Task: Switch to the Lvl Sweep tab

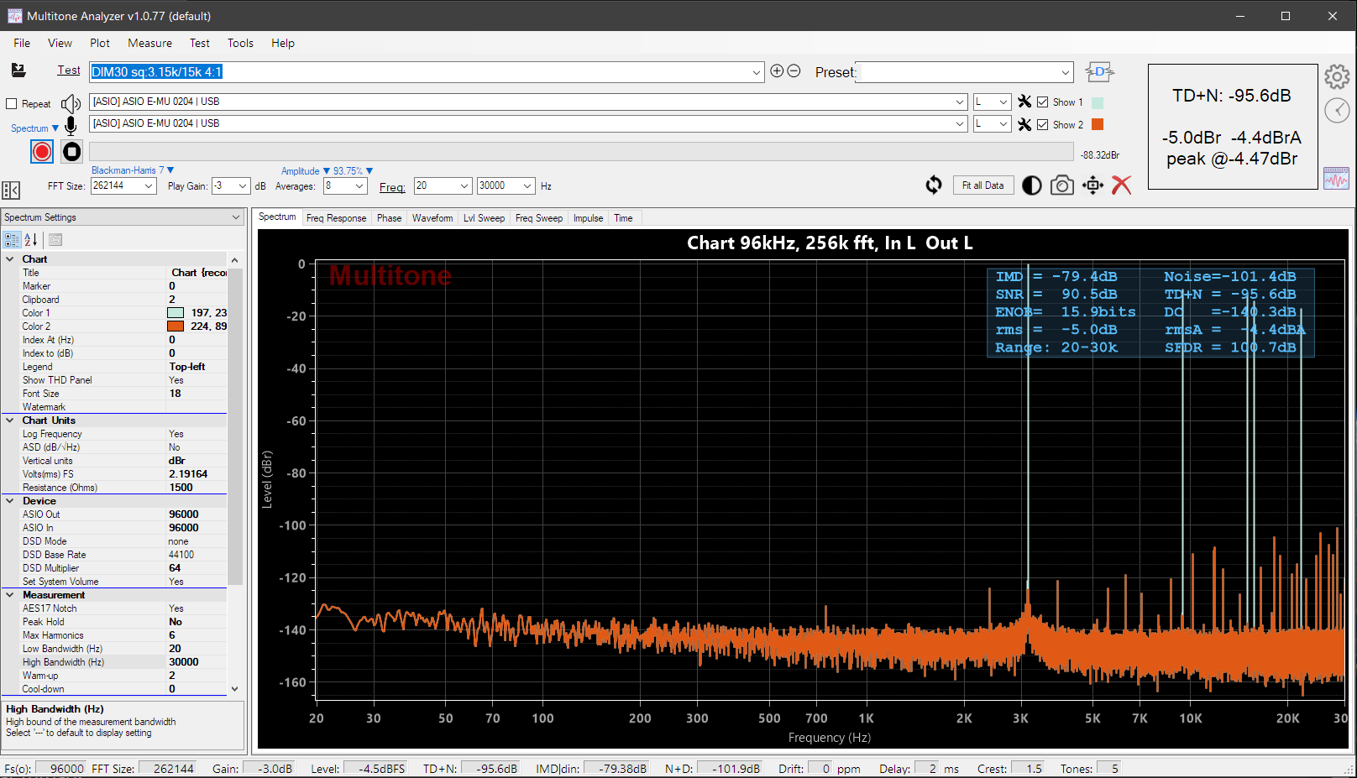Action: tap(484, 218)
